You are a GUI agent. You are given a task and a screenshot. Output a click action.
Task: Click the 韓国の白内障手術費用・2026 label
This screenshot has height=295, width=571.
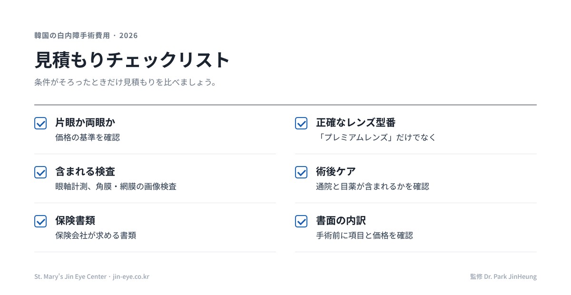(86, 36)
